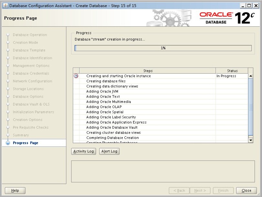Open the Alert Log
This screenshot has height=197, width=262.
[109, 151]
